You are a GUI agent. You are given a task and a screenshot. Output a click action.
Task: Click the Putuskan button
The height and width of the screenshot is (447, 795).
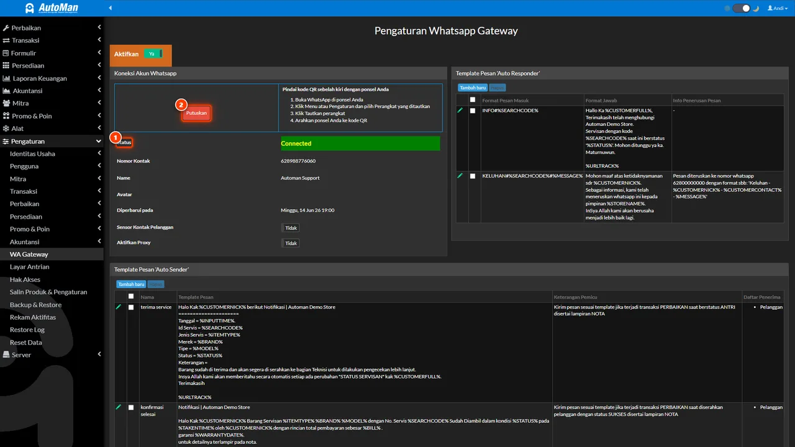196,113
